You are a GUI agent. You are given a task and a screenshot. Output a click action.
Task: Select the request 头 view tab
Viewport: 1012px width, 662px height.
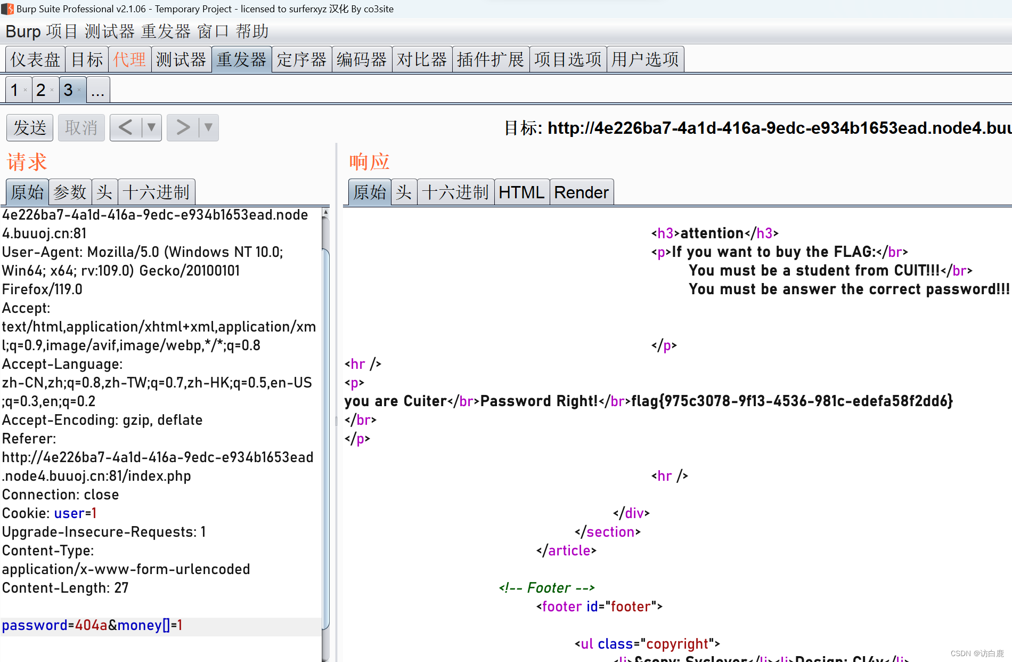coord(104,192)
